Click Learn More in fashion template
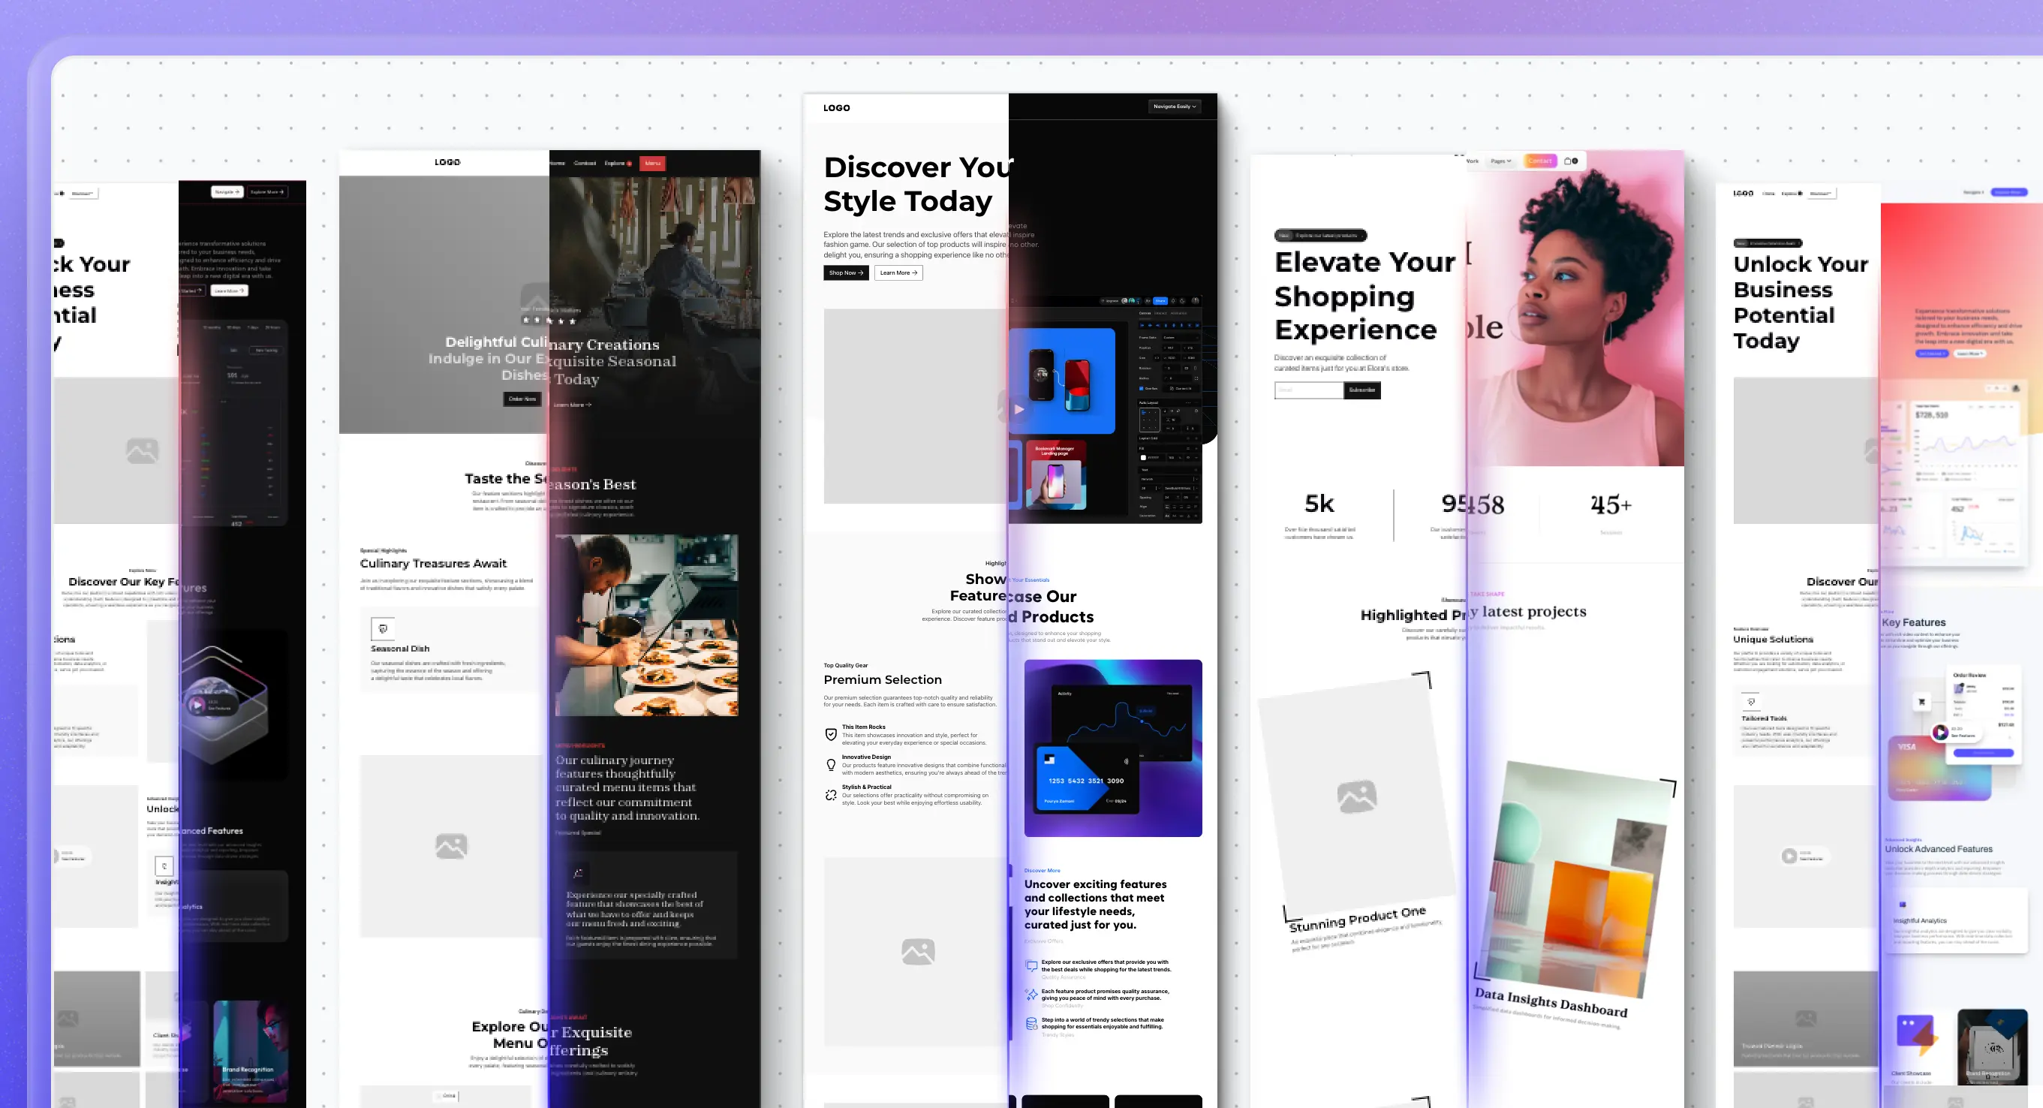The height and width of the screenshot is (1108, 2043). tap(898, 272)
